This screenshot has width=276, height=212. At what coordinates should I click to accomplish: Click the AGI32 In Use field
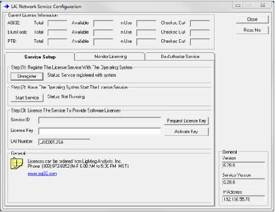[x=147, y=23]
